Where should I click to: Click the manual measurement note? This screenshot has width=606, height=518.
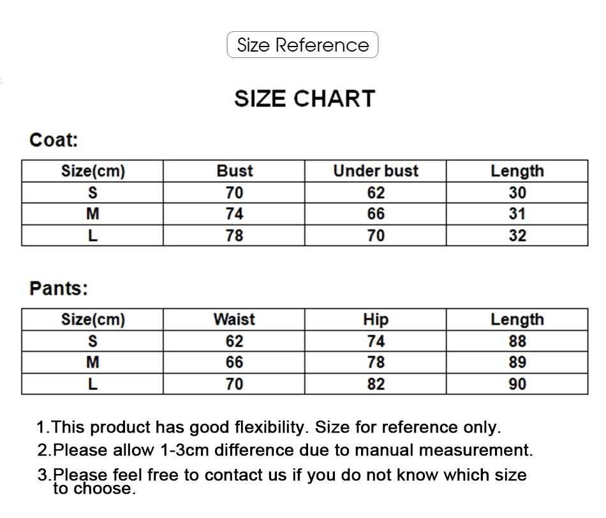[x=285, y=450]
